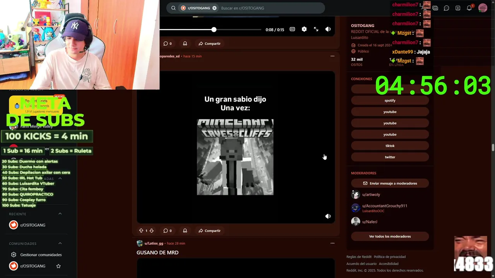Open 'Reglas de Reddit' footer link

(359, 257)
